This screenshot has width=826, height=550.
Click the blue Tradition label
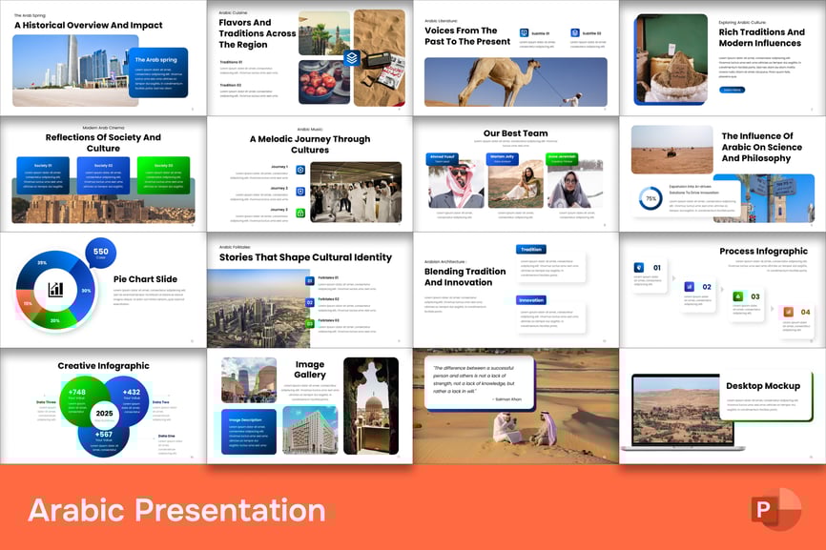(x=531, y=250)
